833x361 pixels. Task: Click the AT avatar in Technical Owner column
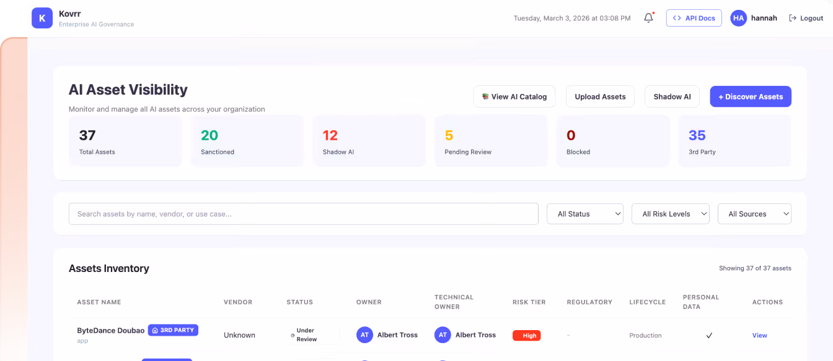(x=443, y=335)
